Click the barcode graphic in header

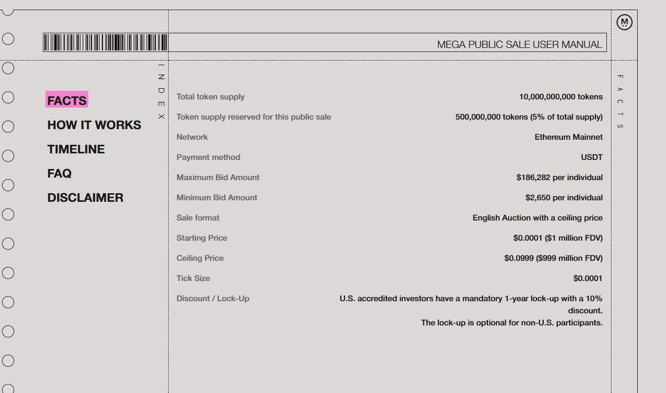105,43
